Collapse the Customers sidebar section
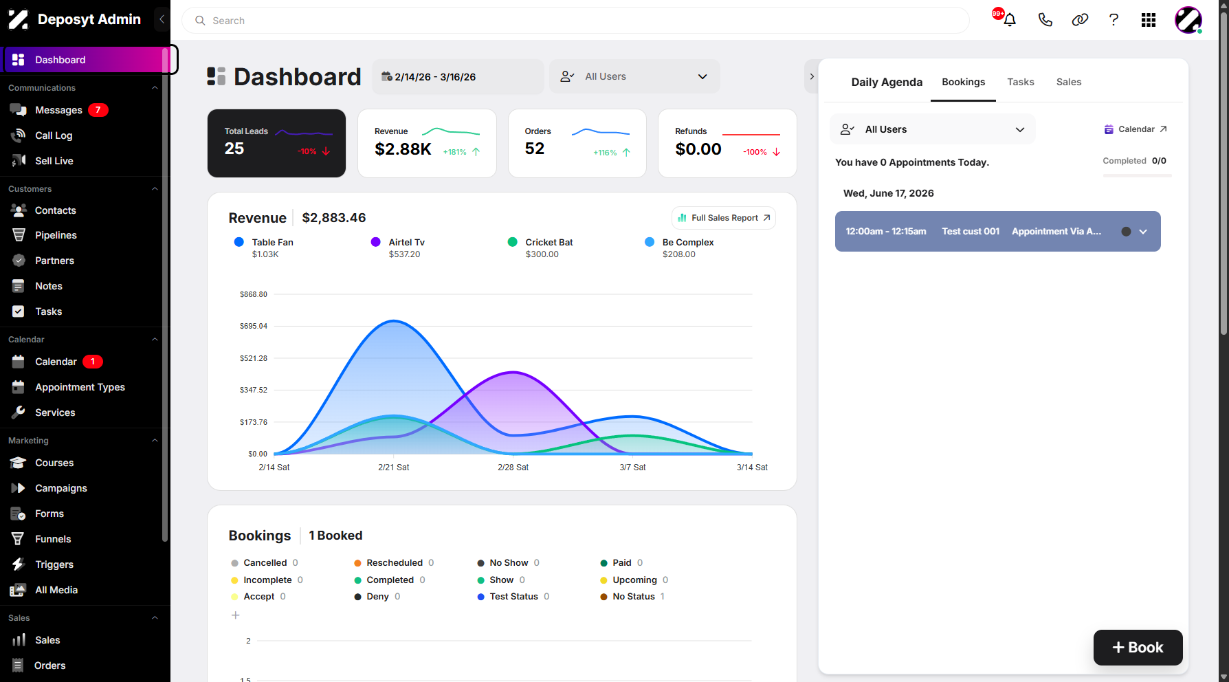Viewport: 1229px width, 682px height. click(x=155, y=189)
